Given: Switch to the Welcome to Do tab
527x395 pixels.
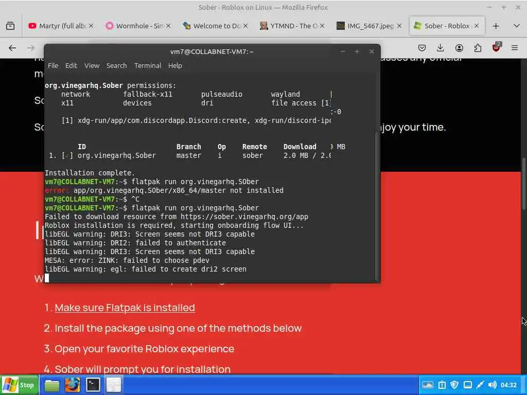Looking at the screenshot, I should [216, 26].
